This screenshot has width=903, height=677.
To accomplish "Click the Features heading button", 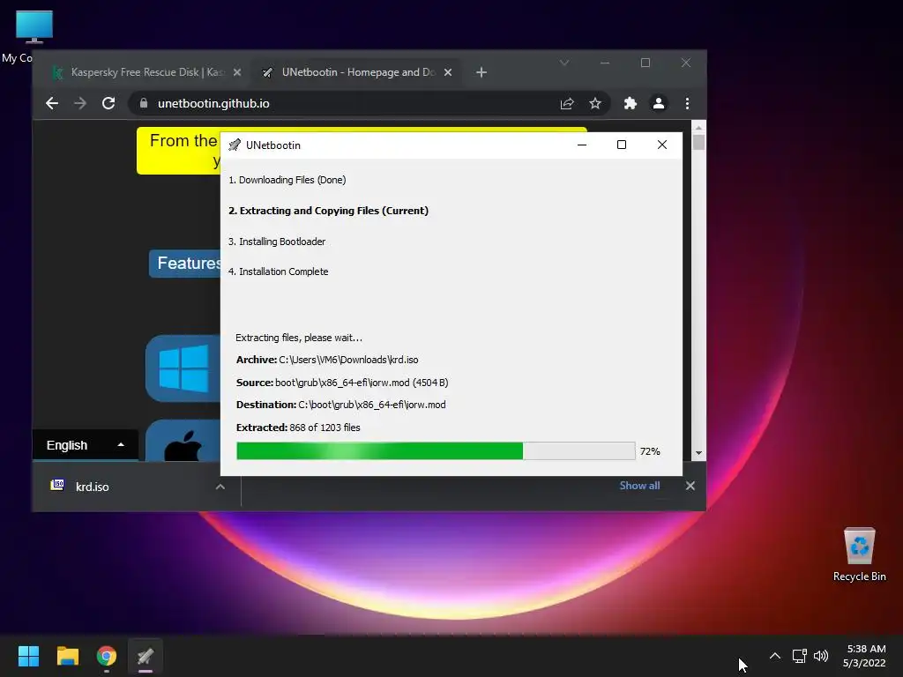I will pos(185,264).
